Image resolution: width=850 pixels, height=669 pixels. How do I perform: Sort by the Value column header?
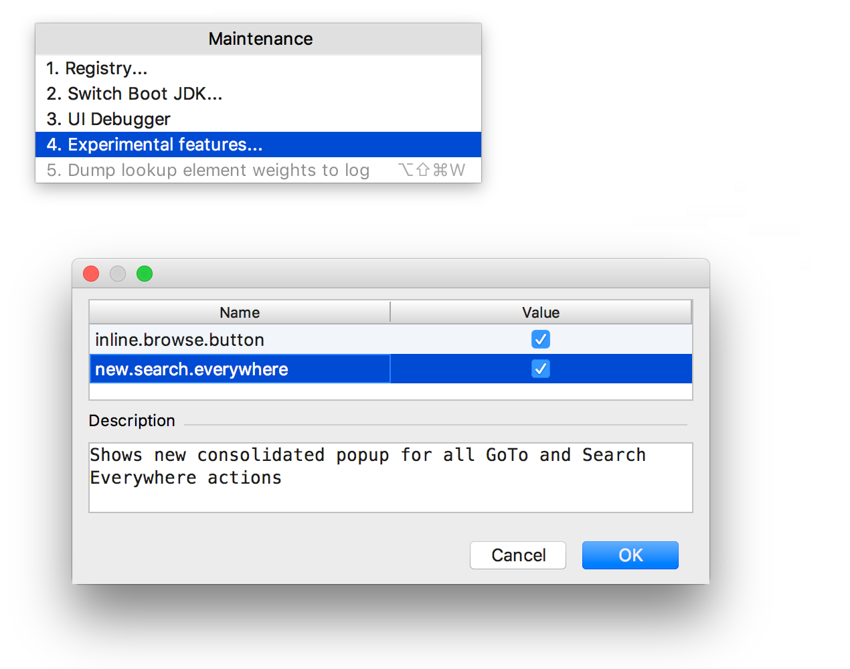coord(541,312)
